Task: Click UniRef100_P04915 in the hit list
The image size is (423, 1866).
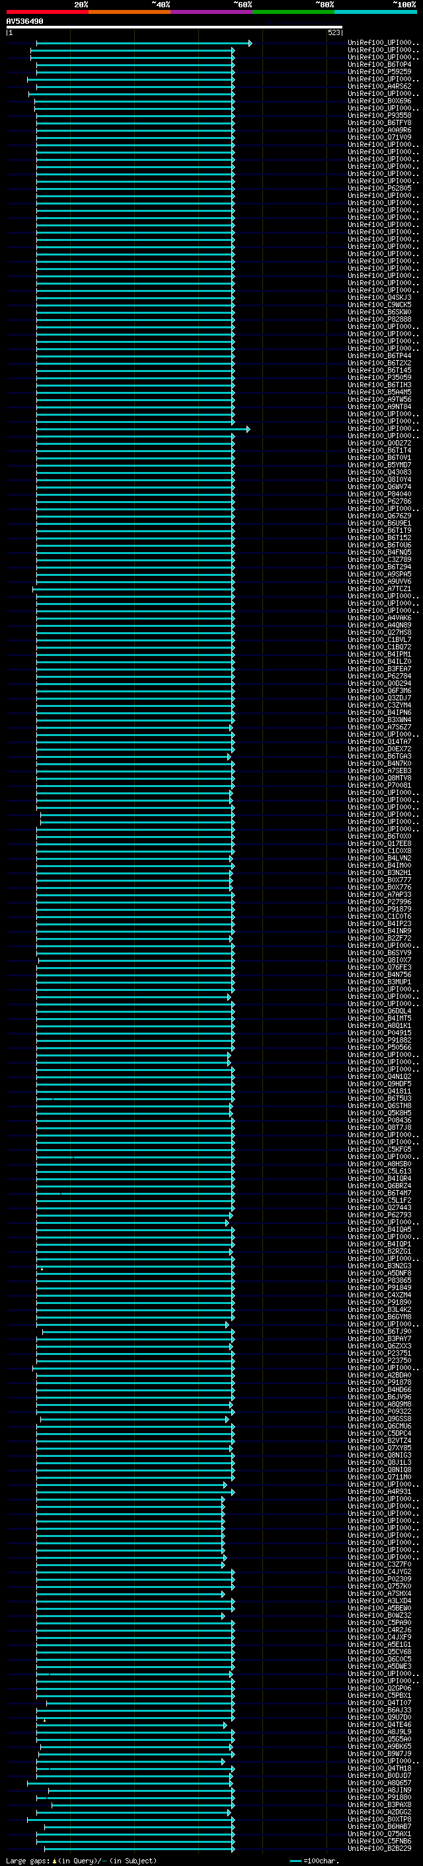Action: [x=379, y=1033]
